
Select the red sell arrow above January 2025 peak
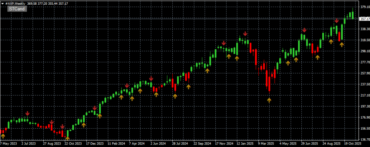[245, 34]
